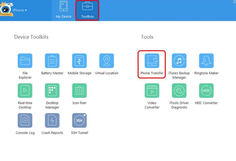Click the HEIC Converter label text
This screenshot has width=236, height=161.
[x=206, y=103]
